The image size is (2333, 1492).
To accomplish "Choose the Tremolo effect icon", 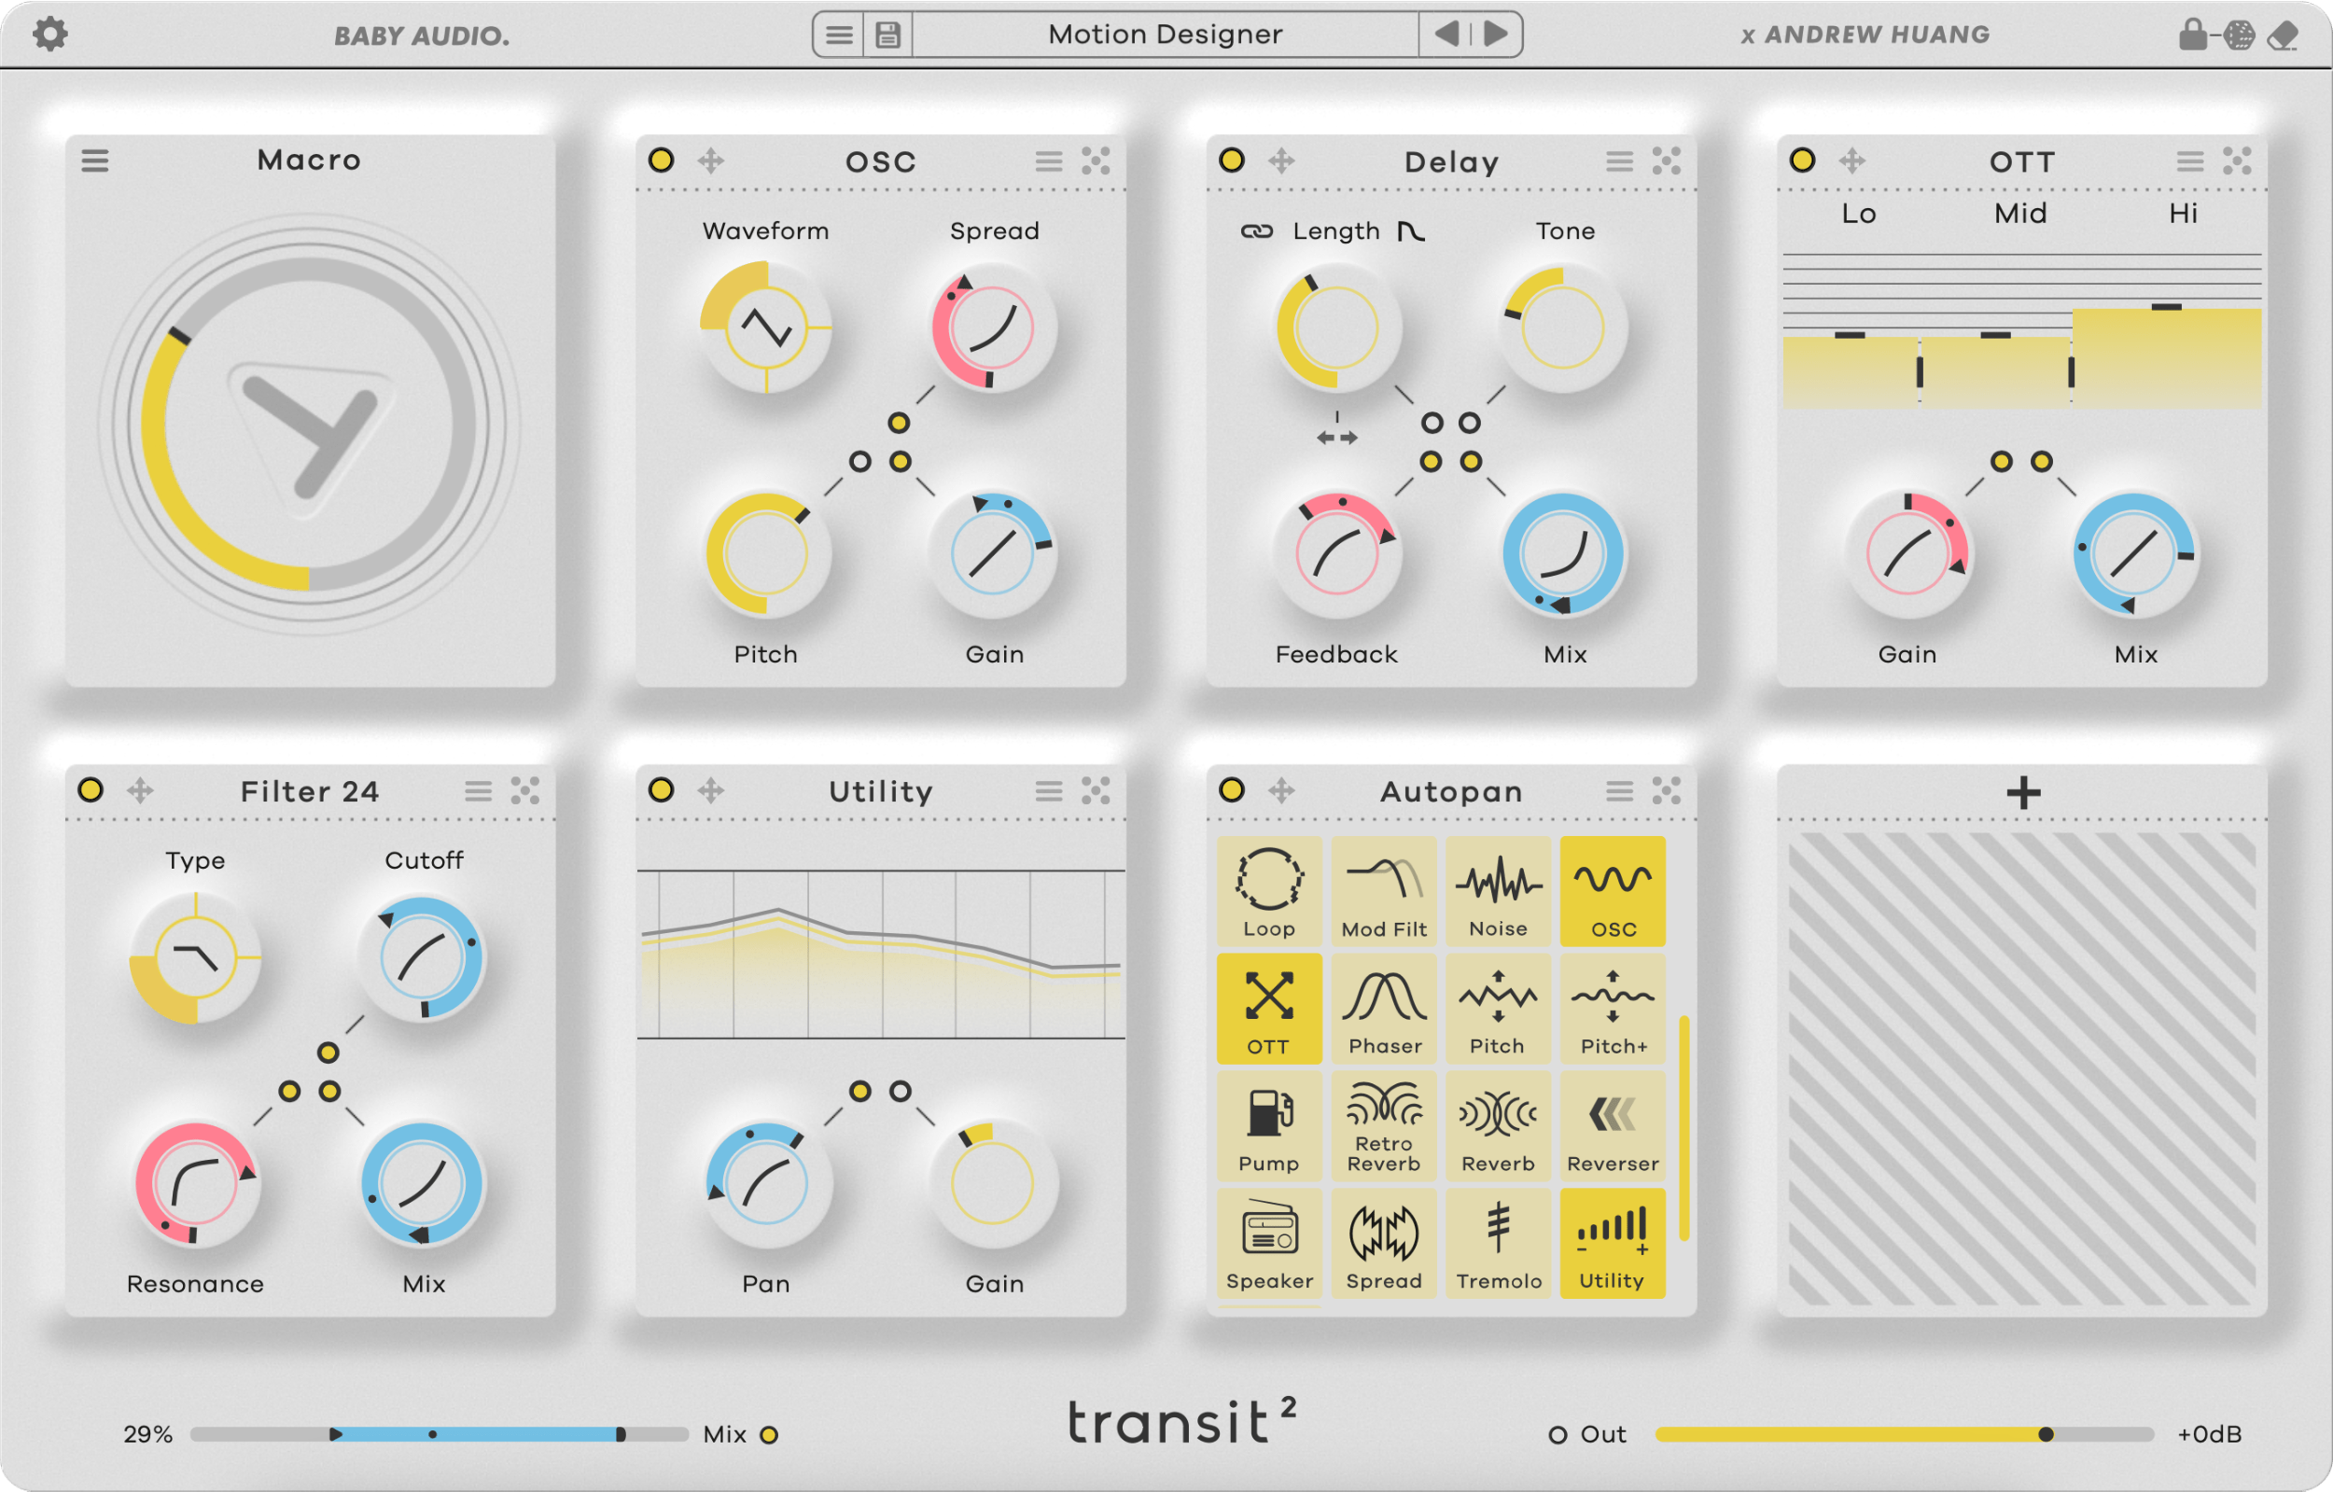I will 1498,1243.
